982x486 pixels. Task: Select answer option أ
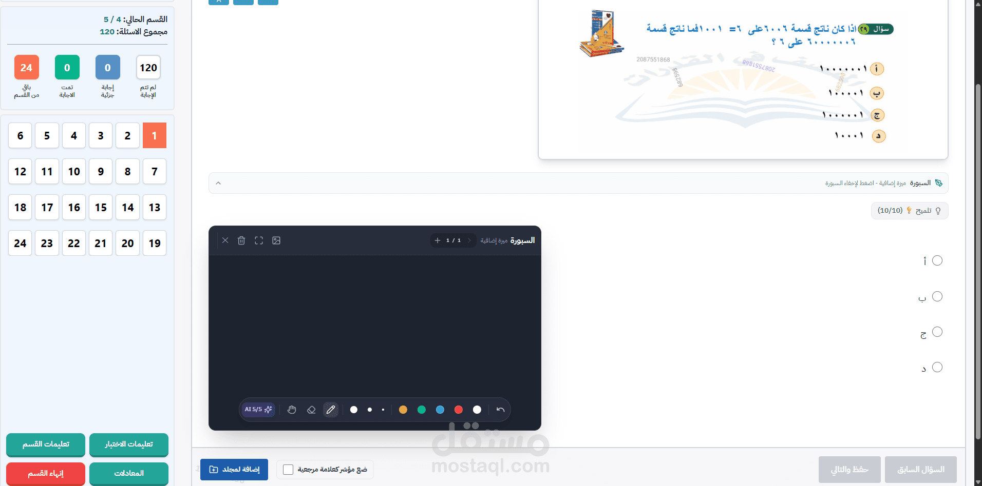pos(937,260)
